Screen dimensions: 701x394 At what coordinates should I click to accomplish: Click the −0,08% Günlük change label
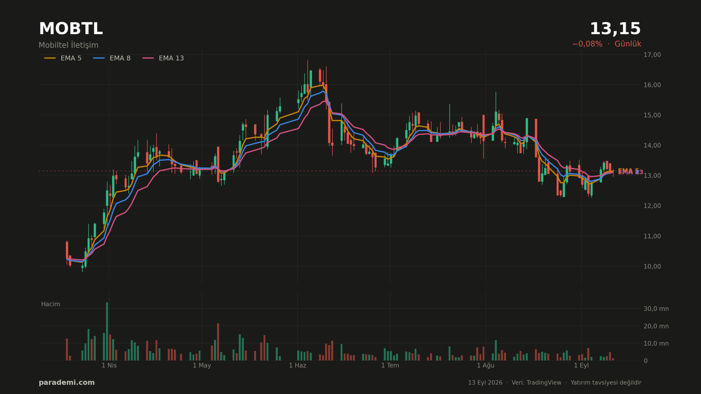point(606,44)
